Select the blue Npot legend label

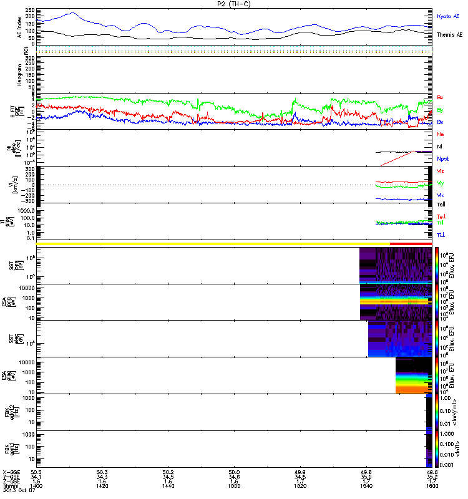(442, 159)
